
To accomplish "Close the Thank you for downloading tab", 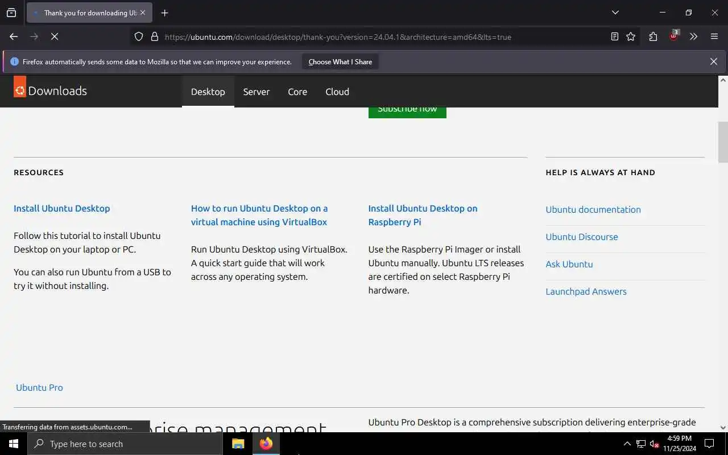I will pos(143,13).
